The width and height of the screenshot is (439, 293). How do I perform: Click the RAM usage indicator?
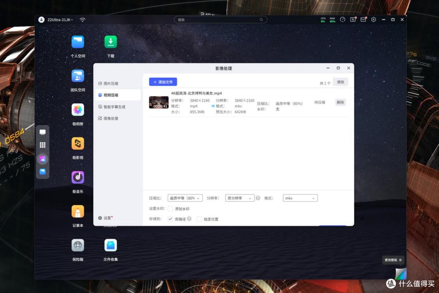pos(333,20)
